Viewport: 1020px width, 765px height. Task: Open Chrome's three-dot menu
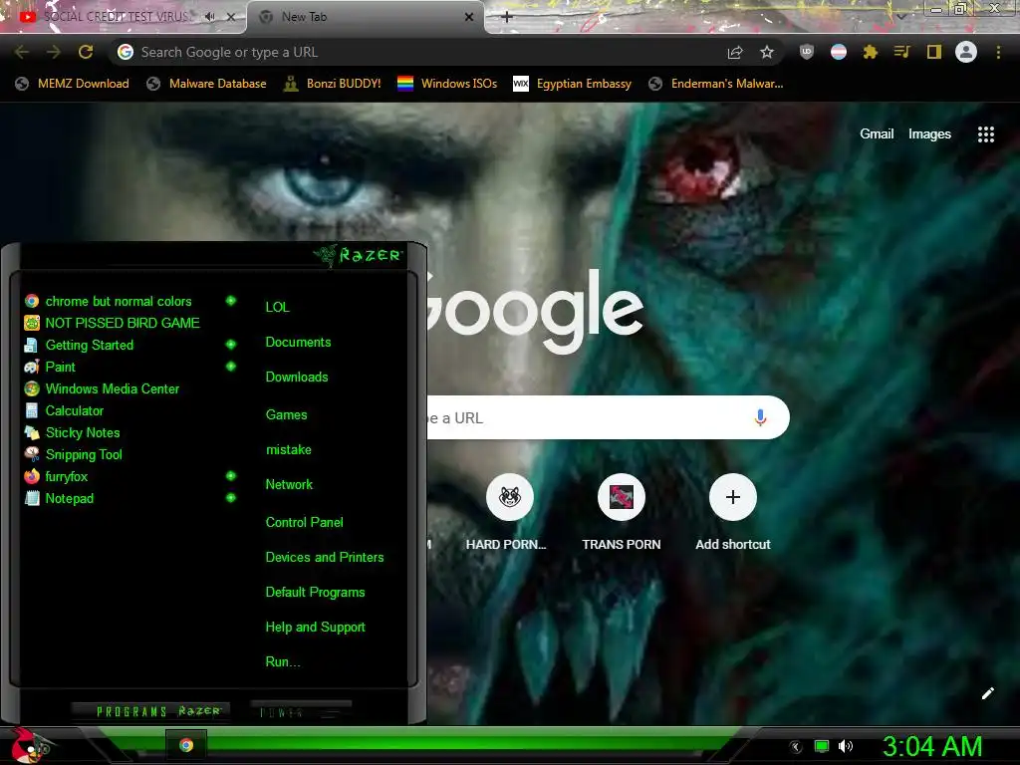998,52
